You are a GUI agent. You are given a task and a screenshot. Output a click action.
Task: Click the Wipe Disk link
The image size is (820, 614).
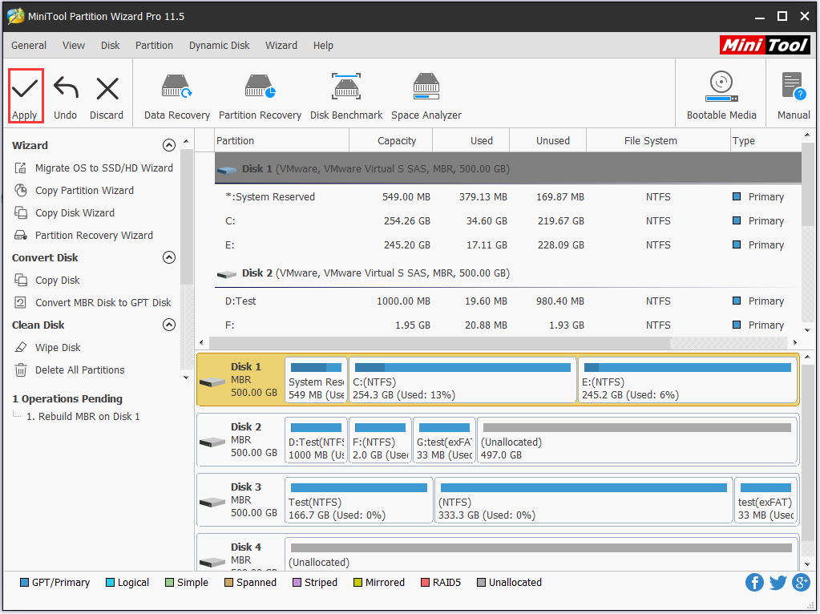coord(58,347)
